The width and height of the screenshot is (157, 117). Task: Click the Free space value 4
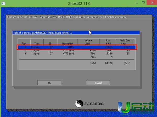[x=112, y=57]
